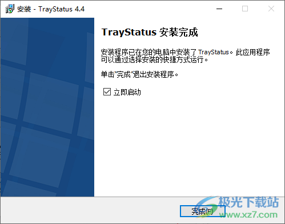
Task: Close the TrayStatus 4.4 installer window
Action: click(271, 9)
